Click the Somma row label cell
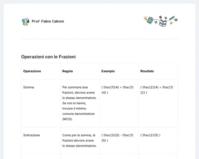This screenshot has height=159, width=199. (41, 103)
